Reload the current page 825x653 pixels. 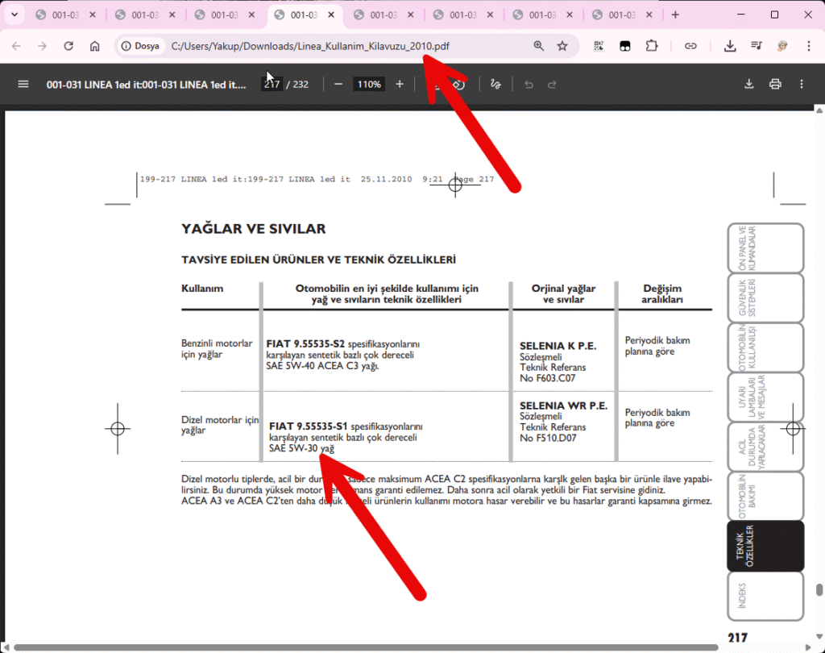click(68, 46)
